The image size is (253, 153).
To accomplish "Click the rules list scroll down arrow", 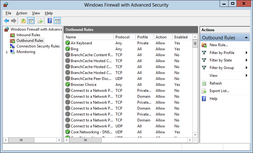I will 195,135.
